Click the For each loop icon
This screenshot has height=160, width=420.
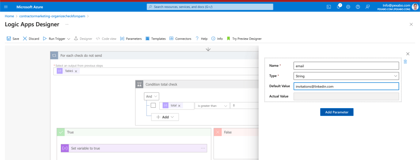[54, 56]
